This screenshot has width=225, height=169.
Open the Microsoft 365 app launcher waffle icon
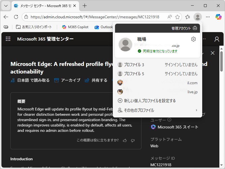coord(8,39)
